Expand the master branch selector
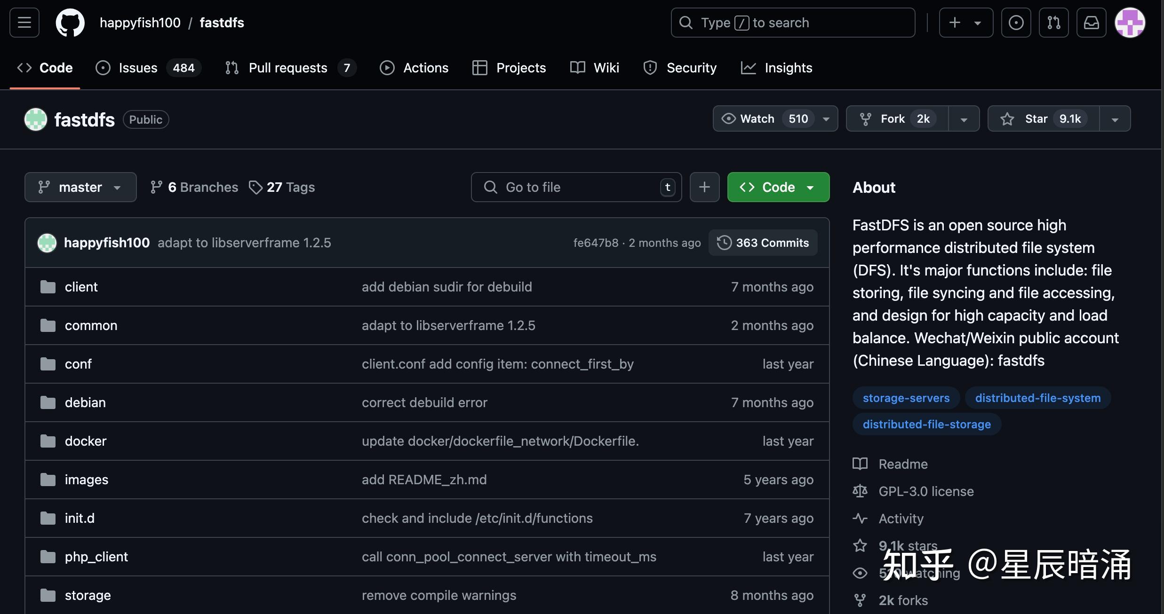 point(80,187)
